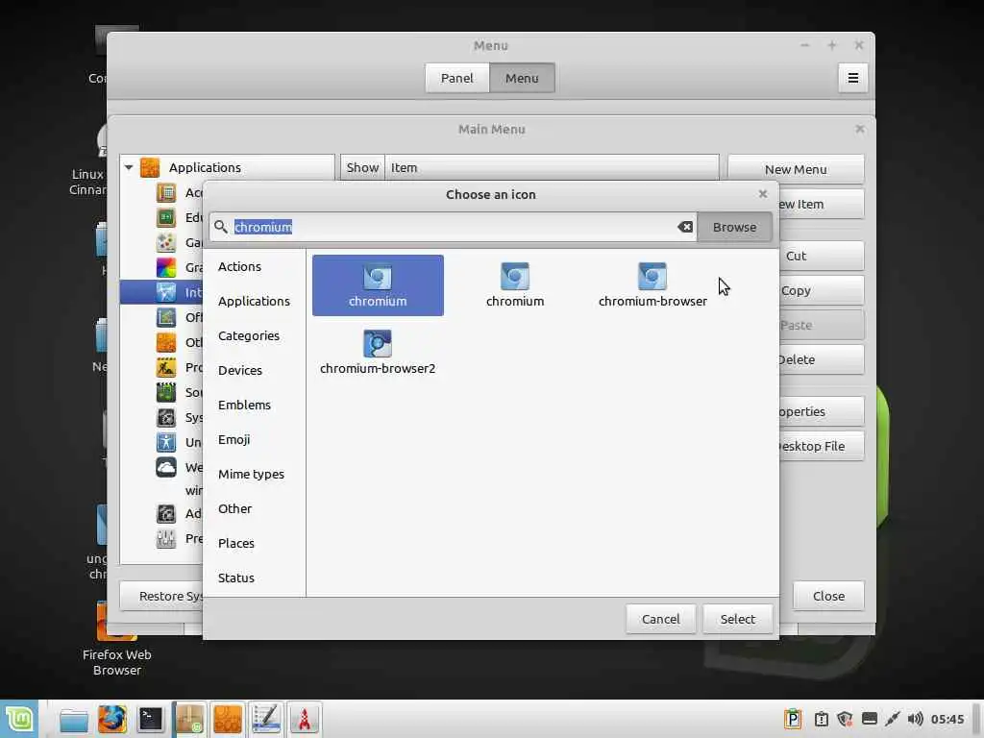984x738 pixels.
Task: Switch to the Panel tab
Action: (456, 78)
